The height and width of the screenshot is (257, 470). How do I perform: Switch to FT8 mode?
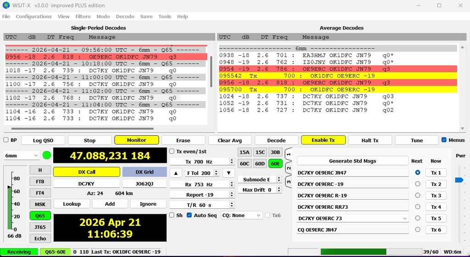[x=40, y=182]
